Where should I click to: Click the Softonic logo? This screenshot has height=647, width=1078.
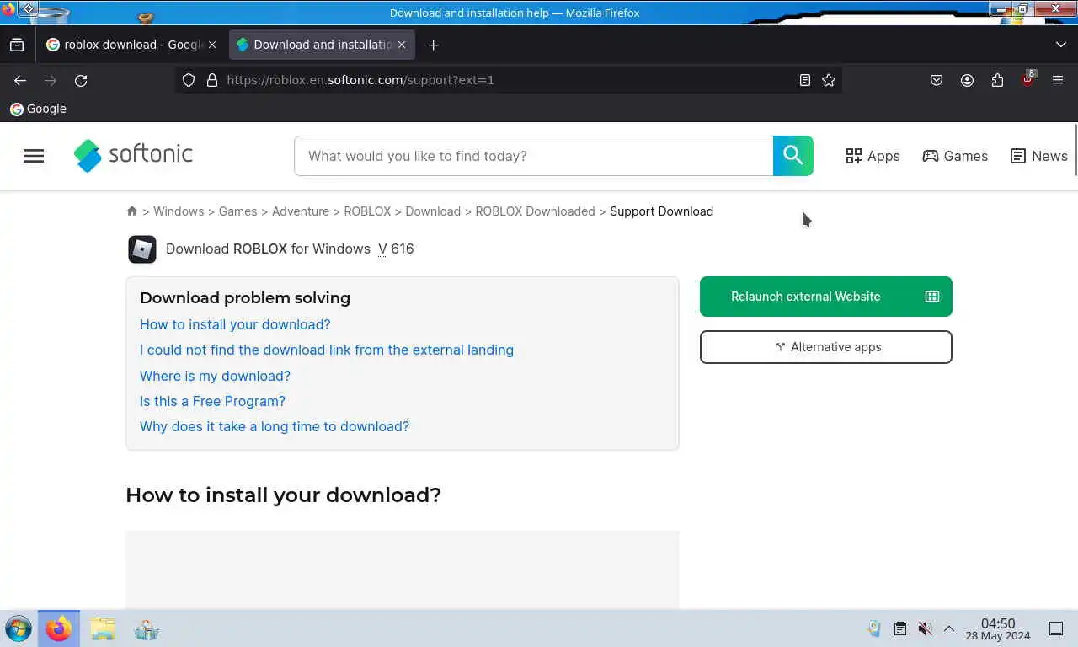(133, 155)
